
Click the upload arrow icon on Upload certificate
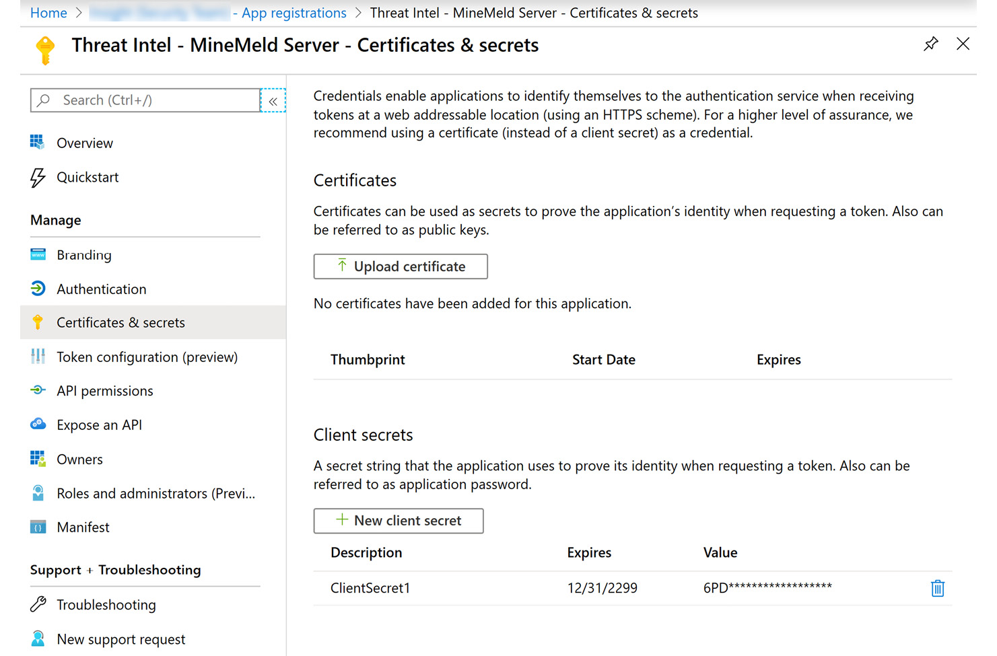[x=342, y=265]
